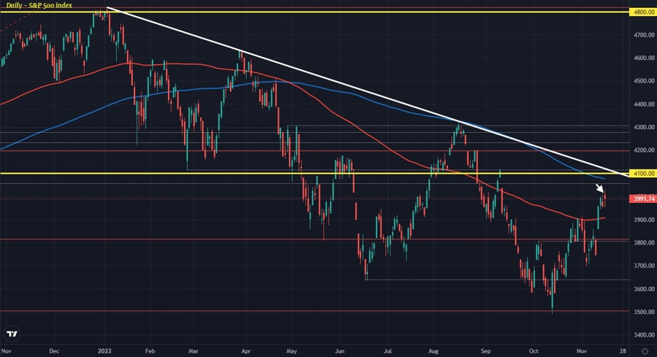Screen dimensions: 657x357
Task: Open chart settings gear icon
Action: click(645, 350)
